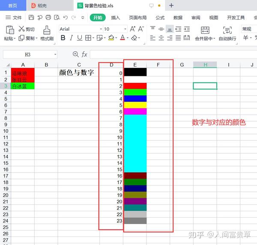Decrease font size with A- icon
The image size is (257, 245).
(141, 29)
